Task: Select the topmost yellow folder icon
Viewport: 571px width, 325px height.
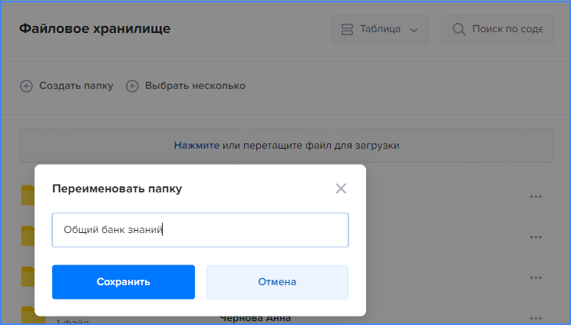Action: [28, 195]
